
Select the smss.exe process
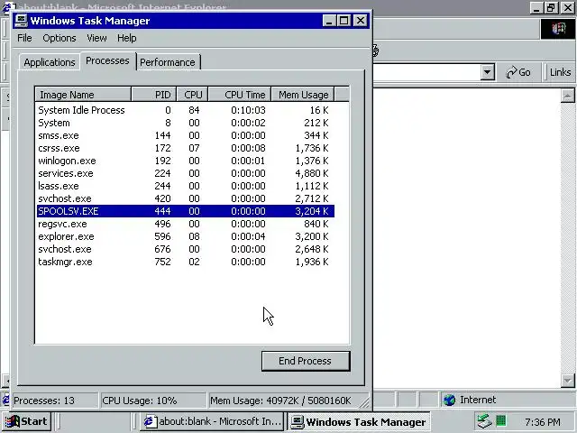(x=186, y=135)
